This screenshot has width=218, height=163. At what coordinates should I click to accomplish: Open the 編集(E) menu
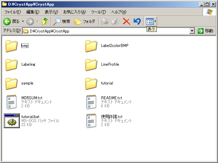[x=33, y=12]
